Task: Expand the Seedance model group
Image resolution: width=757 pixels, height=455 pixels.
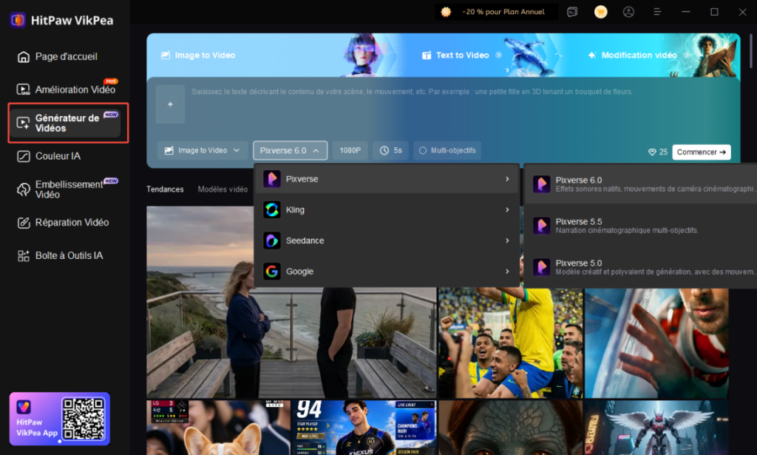Action: click(x=386, y=240)
